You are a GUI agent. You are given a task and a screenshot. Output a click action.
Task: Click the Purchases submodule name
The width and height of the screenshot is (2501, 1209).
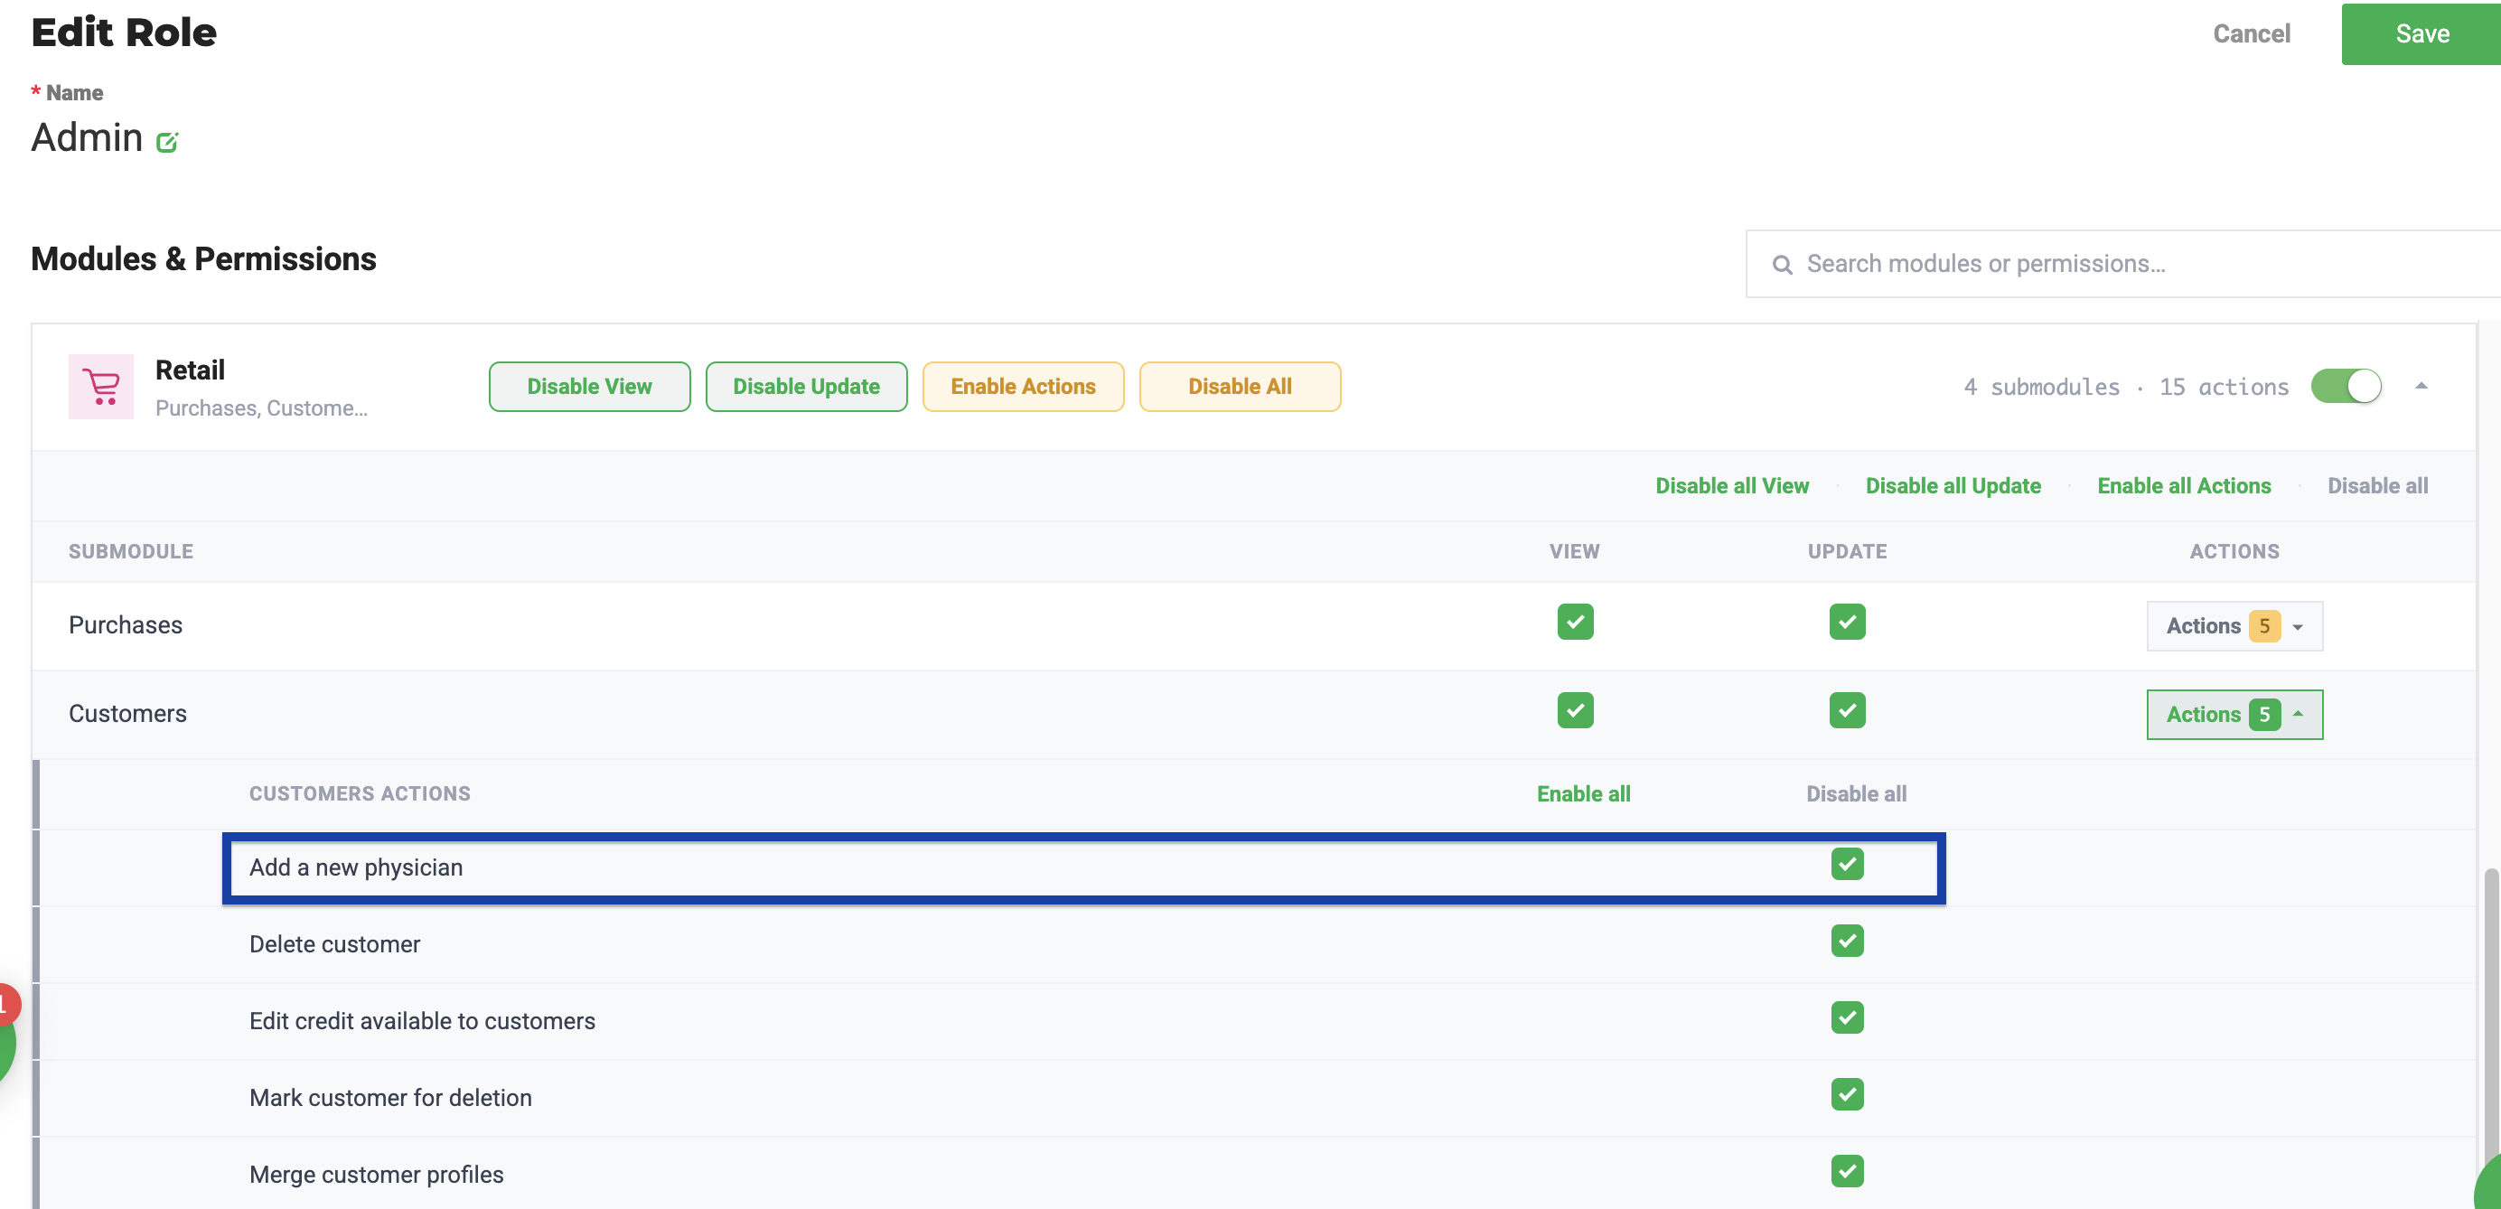(x=126, y=624)
